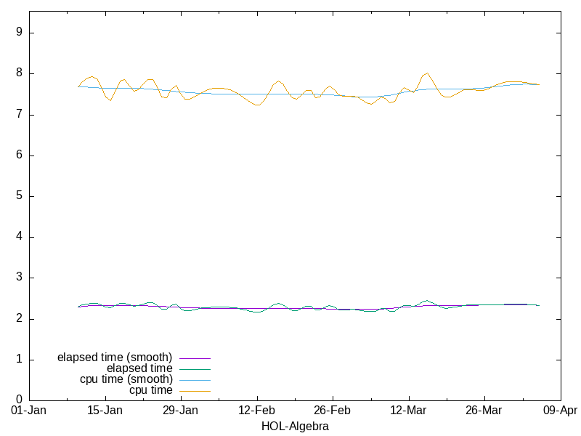The width and height of the screenshot is (581, 436).
Task: Click the purple elapsed time (smooth) legend line
Action: 194,358
